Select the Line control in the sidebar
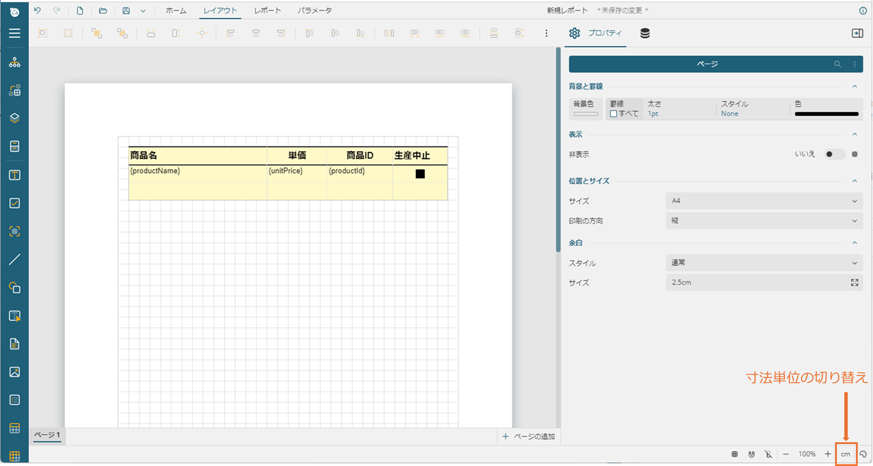Image resolution: width=873 pixels, height=466 pixels. 15,259
